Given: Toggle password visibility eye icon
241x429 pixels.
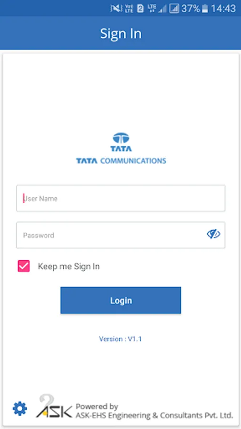Looking at the screenshot, I should tap(213, 234).
